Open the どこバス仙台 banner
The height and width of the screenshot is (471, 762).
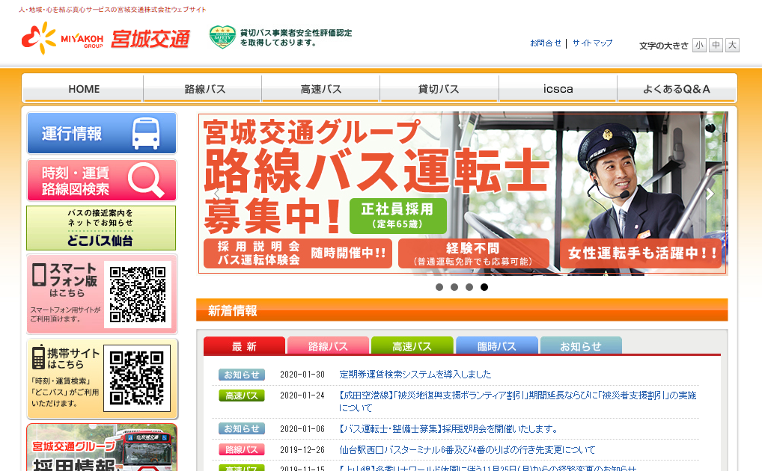click(101, 228)
